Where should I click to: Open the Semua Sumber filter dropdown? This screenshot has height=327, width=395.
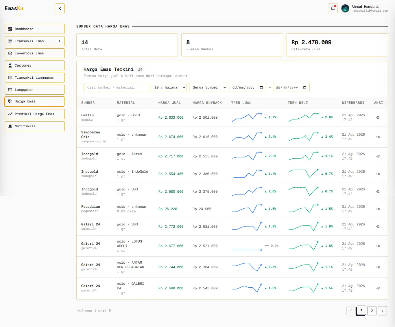pos(208,87)
